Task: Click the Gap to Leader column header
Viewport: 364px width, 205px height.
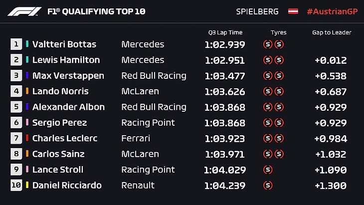Action: pos(332,32)
